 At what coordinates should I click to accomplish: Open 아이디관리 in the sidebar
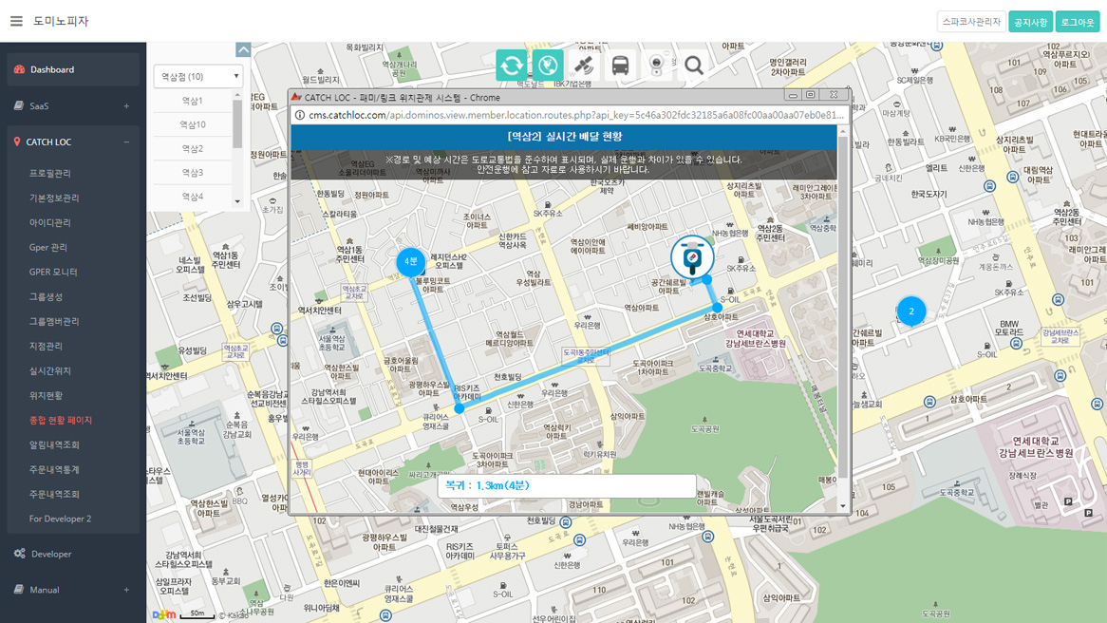[49, 222]
